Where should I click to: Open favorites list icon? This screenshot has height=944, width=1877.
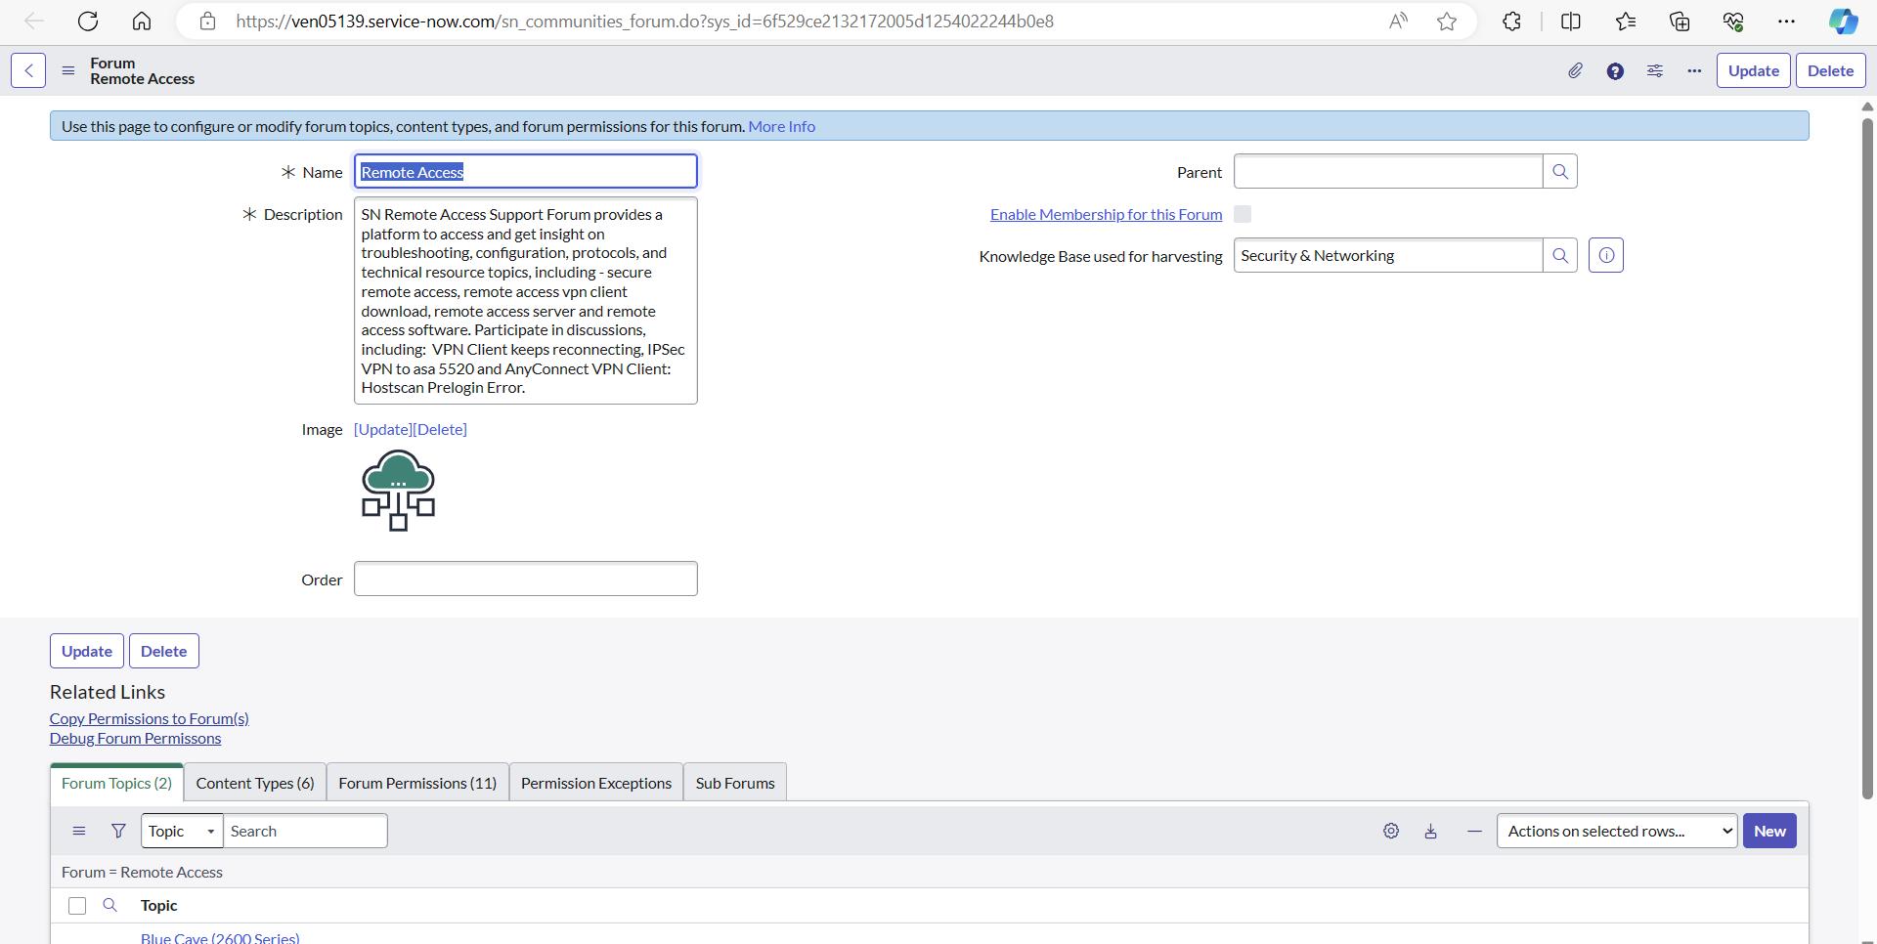pyautogui.click(x=1626, y=21)
